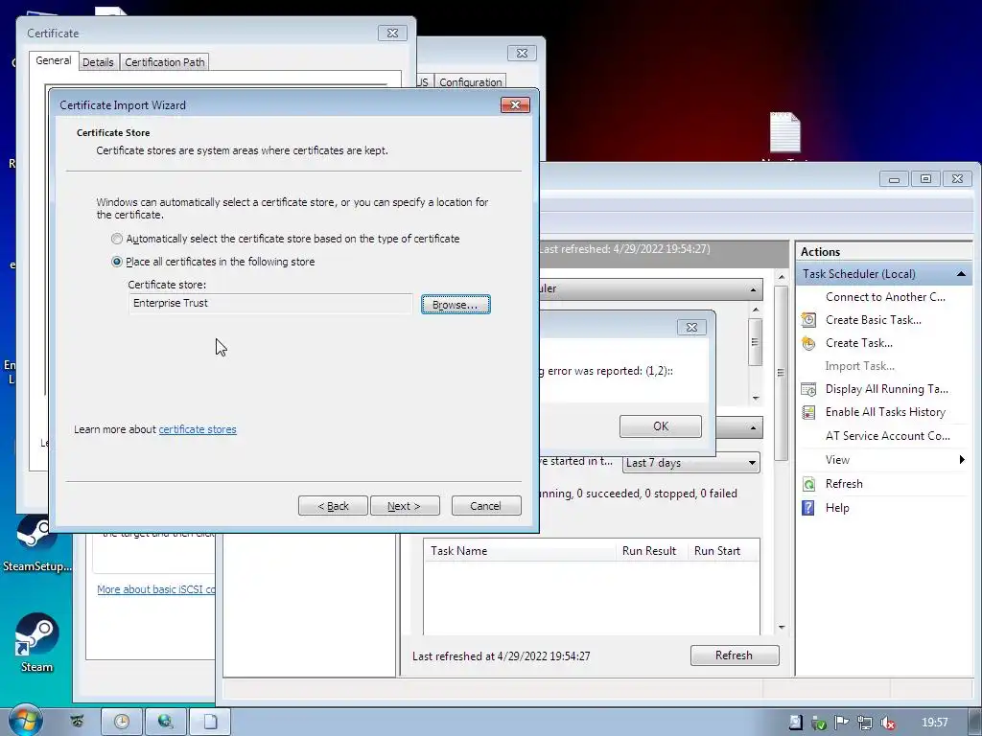Click the muted volume tray icon
This screenshot has height=736, width=982.
point(888,723)
